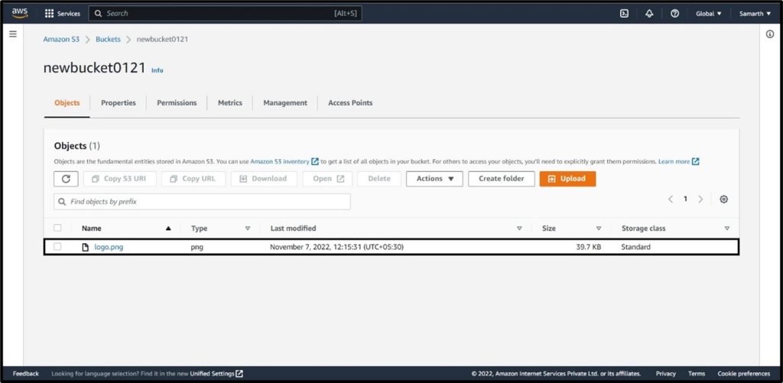This screenshot has width=783, height=383.
Task: Open the Services grid menu
Action: tap(63, 14)
